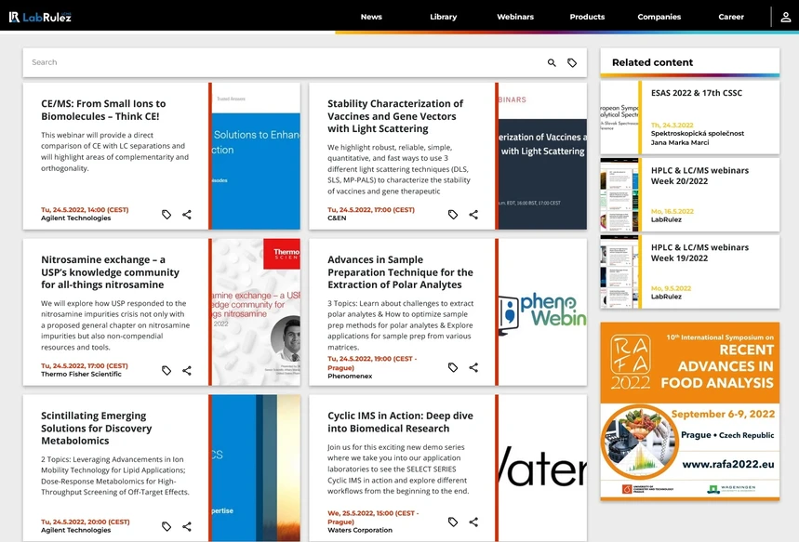Click 'Phenomenex' organizer text

pos(350,376)
